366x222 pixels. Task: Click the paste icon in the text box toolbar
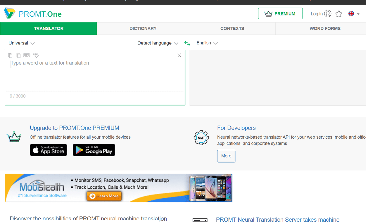[x=10, y=55]
